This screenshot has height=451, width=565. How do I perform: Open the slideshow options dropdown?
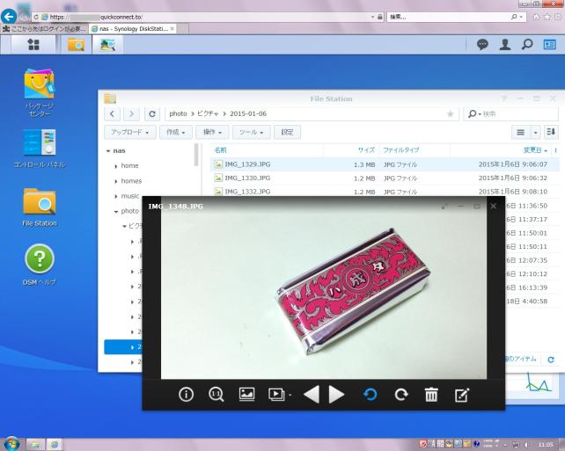pyautogui.click(x=280, y=395)
